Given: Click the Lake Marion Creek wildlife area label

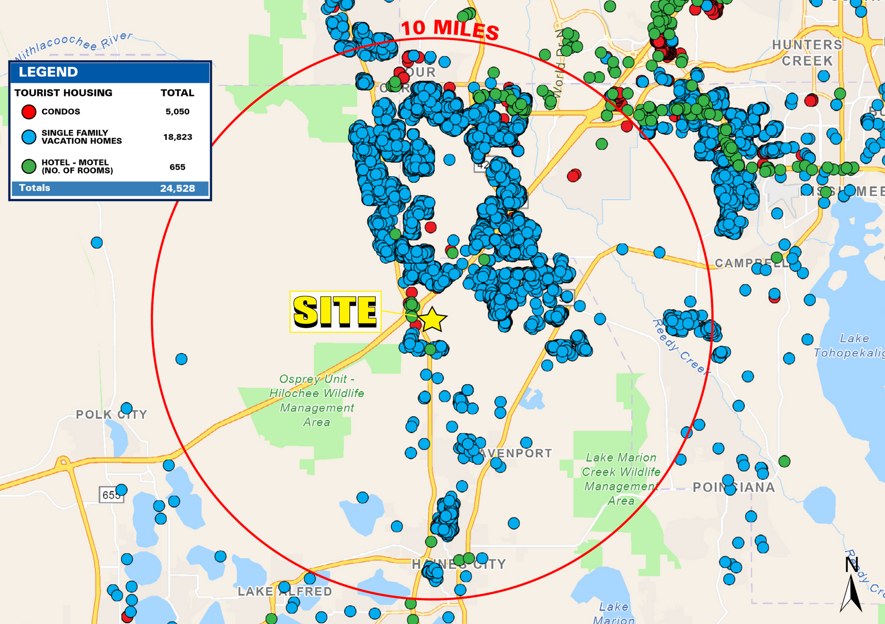Looking at the screenshot, I should coord(621,479).
